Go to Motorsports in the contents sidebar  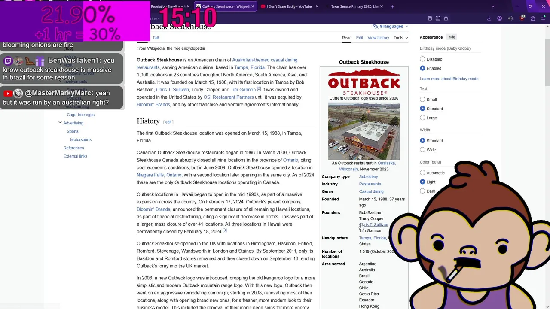(81, 139)
